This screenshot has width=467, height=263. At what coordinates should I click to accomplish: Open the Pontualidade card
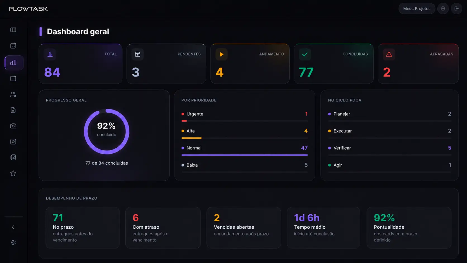click(409, 228)
